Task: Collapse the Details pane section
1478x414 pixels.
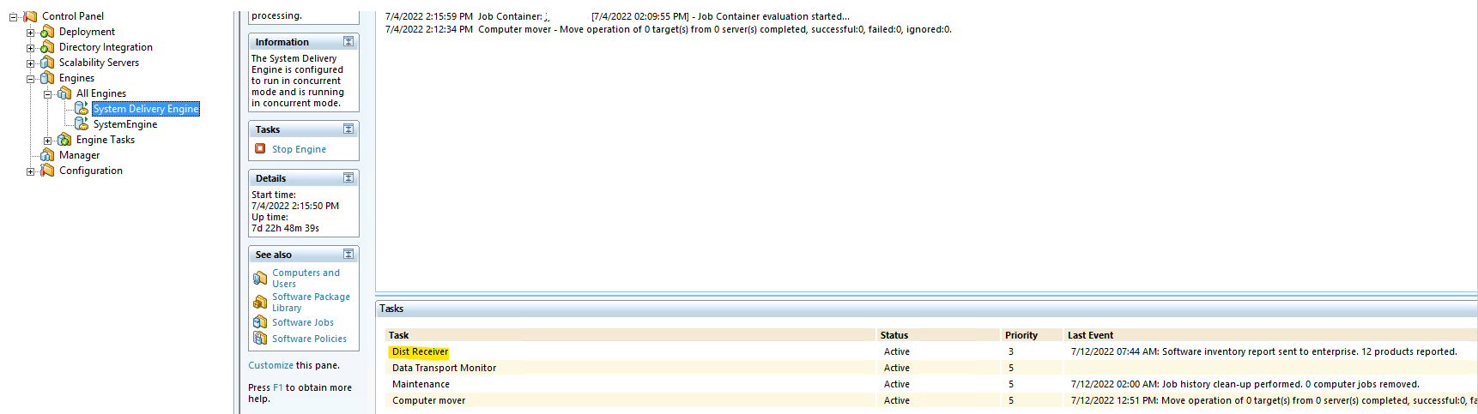Action: [x=348, y=178]
